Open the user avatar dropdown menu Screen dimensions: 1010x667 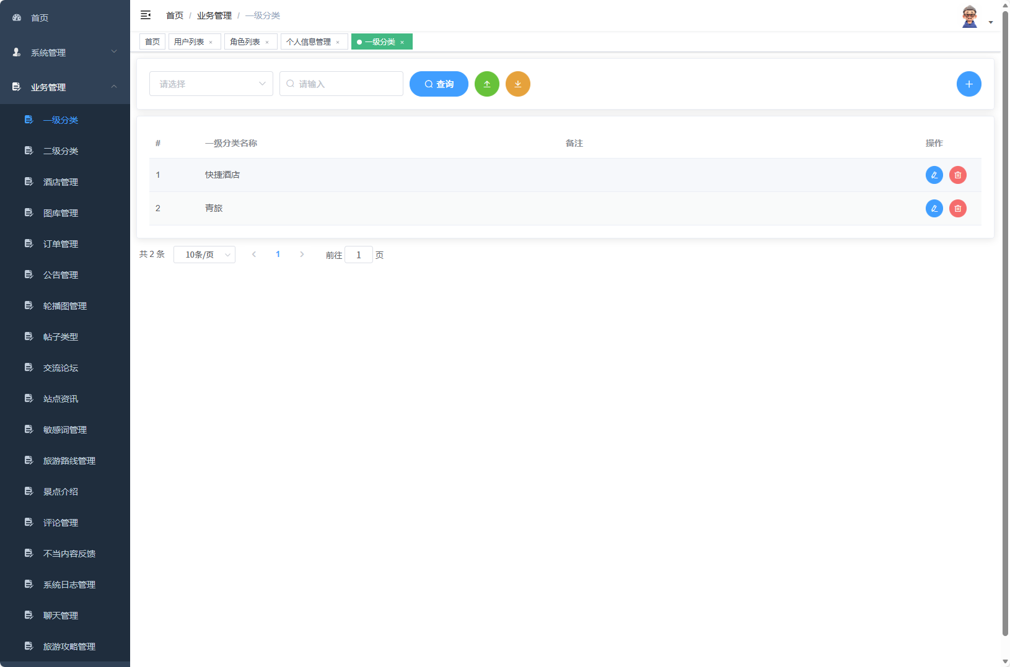click(x=970, y=15)
